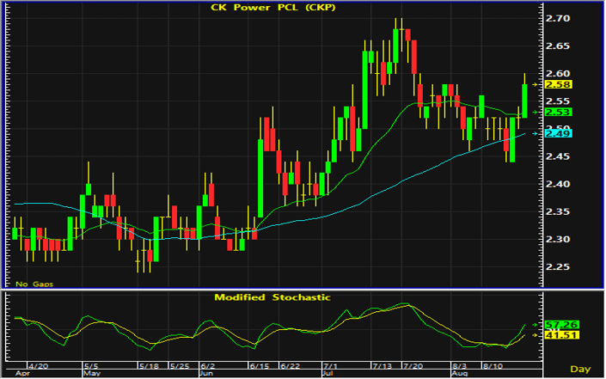Click the 7/20 date axis label

413,366
